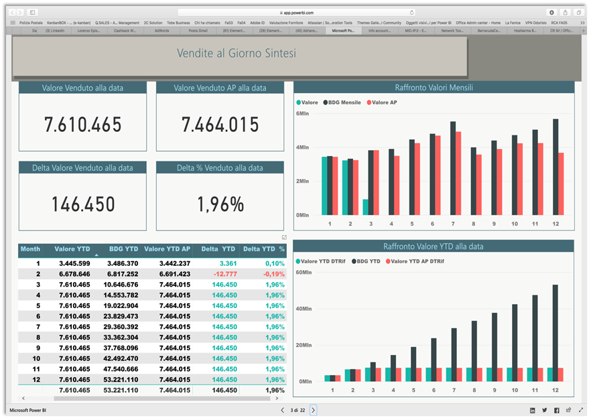Switch to the Cashback W... tab

125,31
